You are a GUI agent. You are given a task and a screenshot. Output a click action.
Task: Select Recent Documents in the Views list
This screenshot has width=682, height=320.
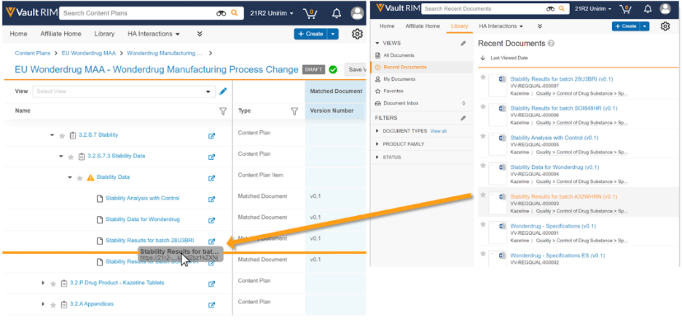point(404,67)
